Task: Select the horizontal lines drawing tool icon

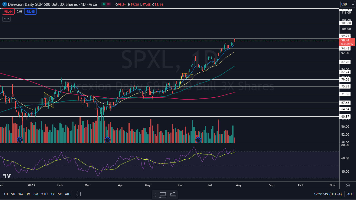Action: tap(163, 195)
